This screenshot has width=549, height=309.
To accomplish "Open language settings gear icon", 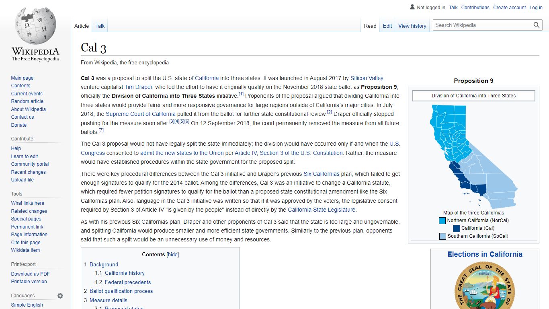I will 60,296.
